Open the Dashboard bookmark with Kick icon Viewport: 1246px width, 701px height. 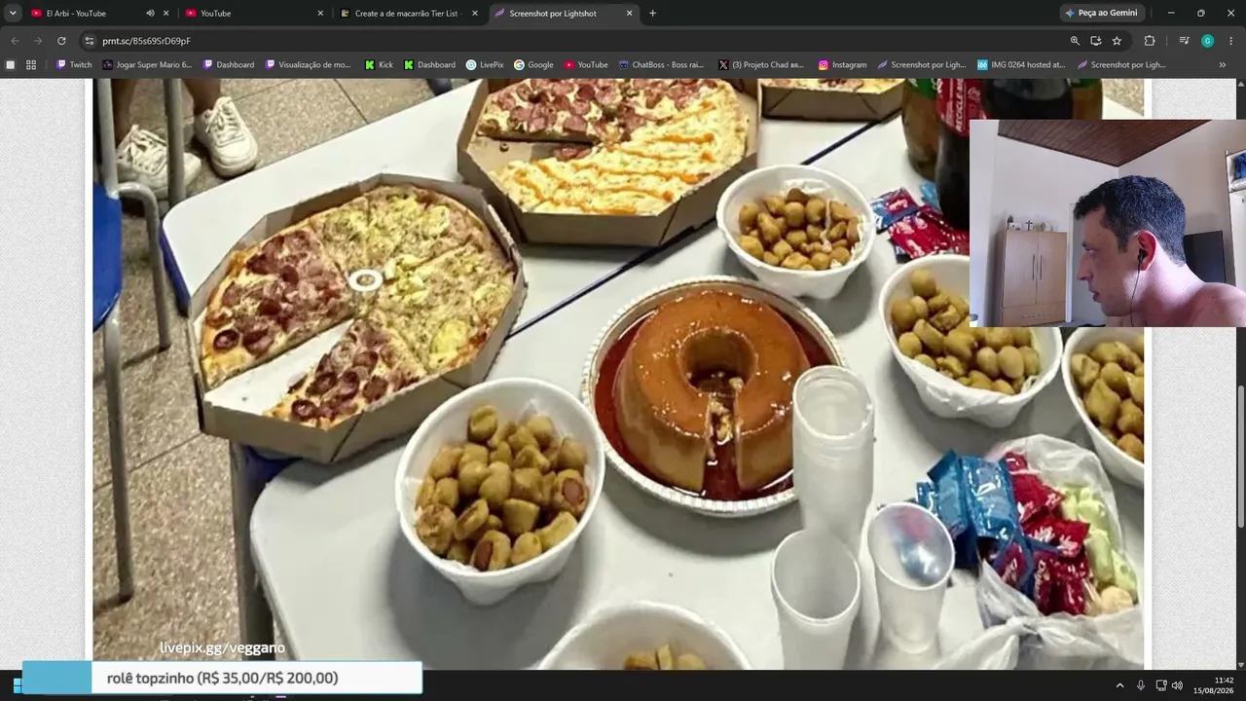(x=430, y=65)
